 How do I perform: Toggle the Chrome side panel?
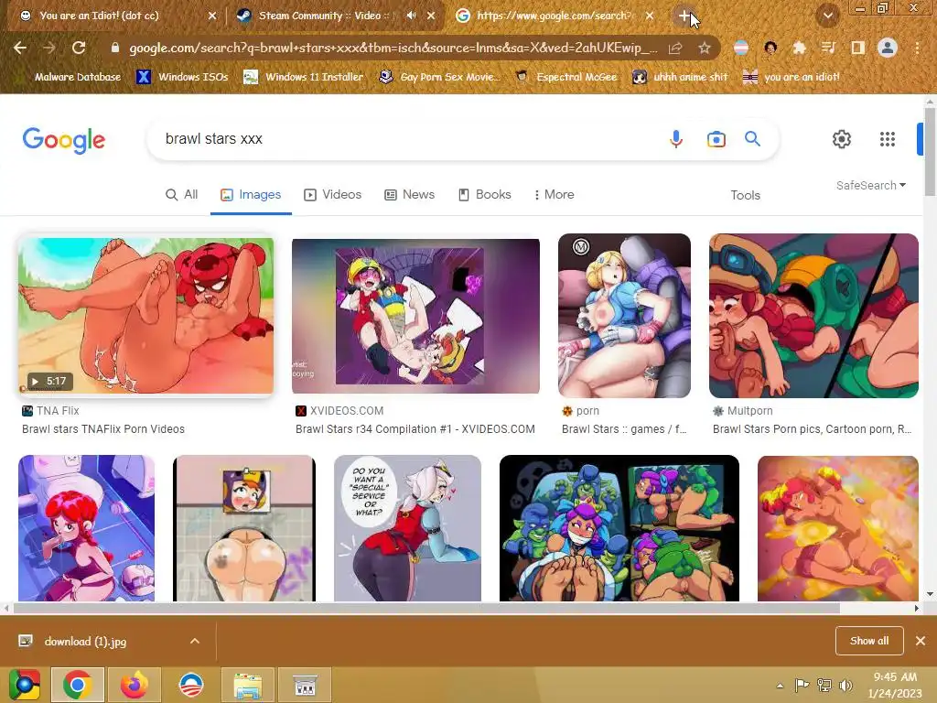point(857,48)
